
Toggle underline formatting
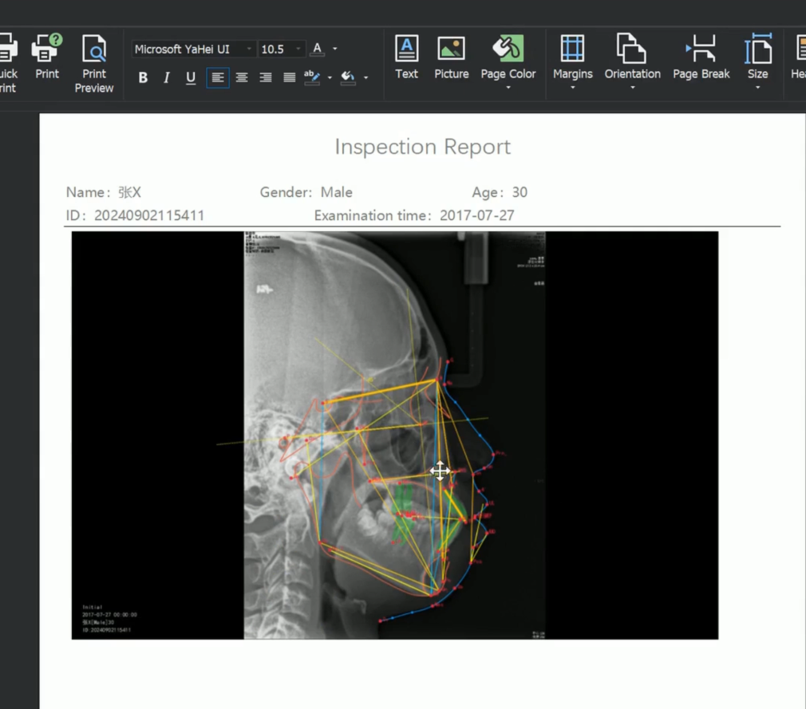pos(191,77)
